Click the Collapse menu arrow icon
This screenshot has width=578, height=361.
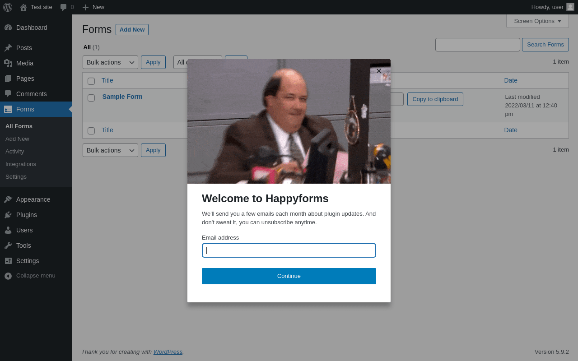(8, 276)
